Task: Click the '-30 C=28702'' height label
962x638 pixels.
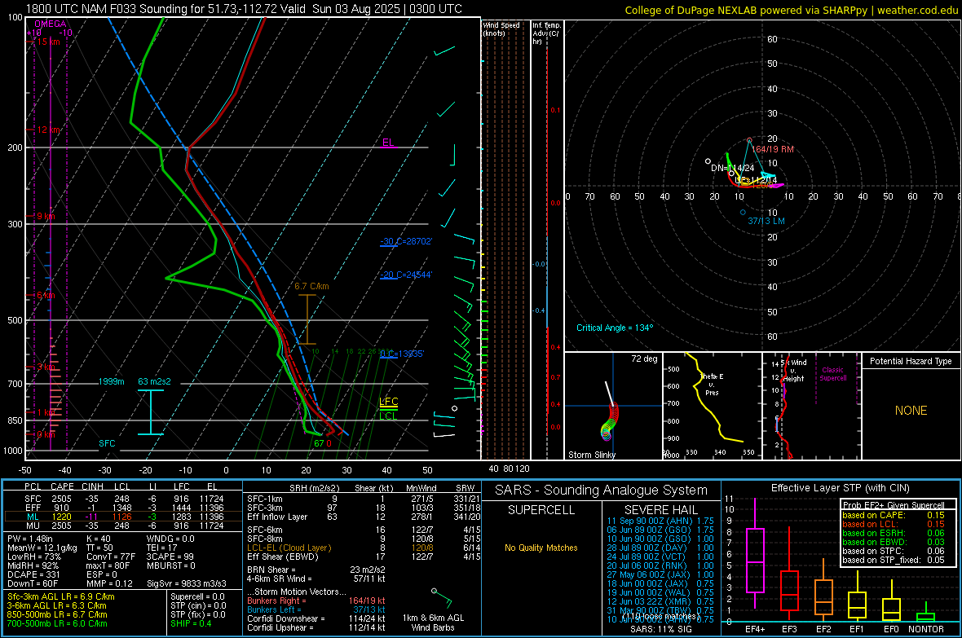Action: tap(406, 242)
